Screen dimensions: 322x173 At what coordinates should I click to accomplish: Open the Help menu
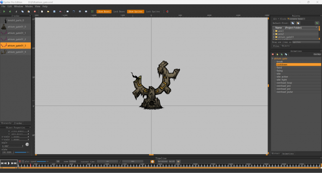click(x=45, y=6)
